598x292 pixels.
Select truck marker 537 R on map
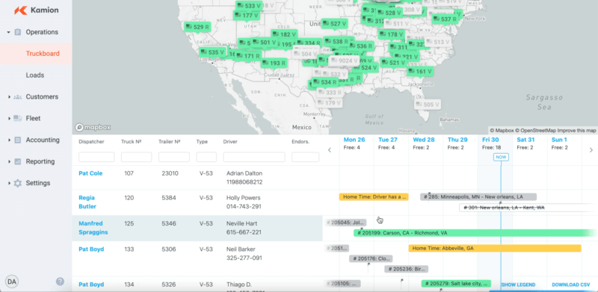(x=445, y=19)
